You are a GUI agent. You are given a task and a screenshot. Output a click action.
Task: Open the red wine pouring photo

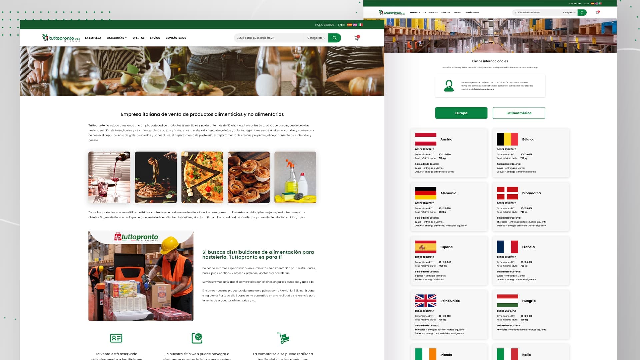pyautogui.click(x=109, y=177)
